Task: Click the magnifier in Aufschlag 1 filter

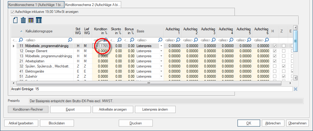Action: (x=178, y=40)
